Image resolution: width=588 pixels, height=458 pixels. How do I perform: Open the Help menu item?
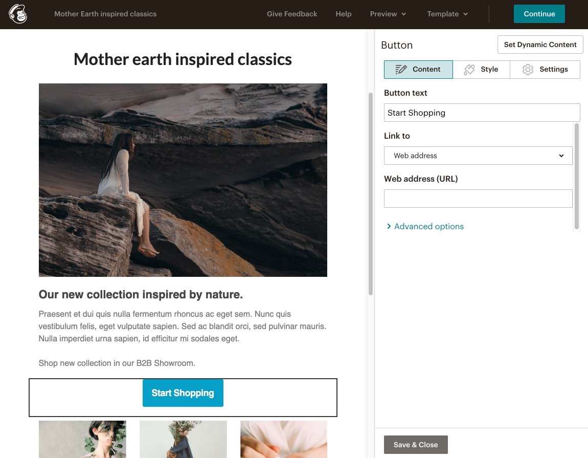point(344,14)
